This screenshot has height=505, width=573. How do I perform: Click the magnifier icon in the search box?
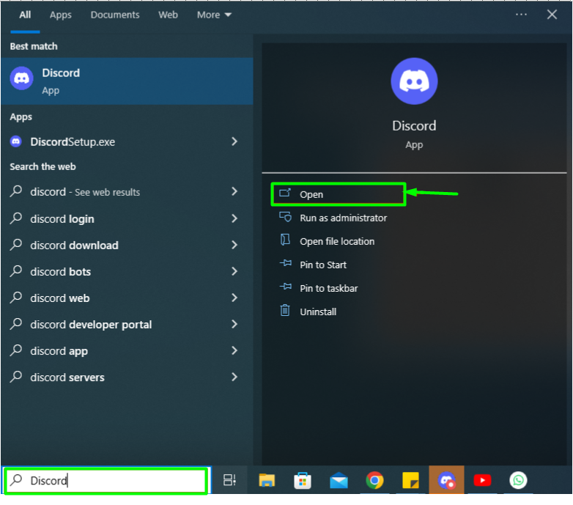point(16,480)
